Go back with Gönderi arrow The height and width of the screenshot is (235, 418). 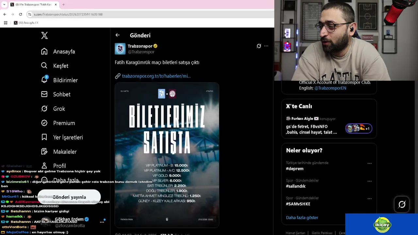pos(118,35)
